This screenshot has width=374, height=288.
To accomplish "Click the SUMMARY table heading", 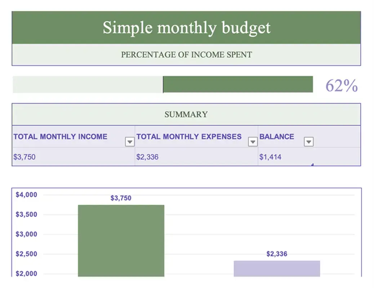I will tap(186, 114).
